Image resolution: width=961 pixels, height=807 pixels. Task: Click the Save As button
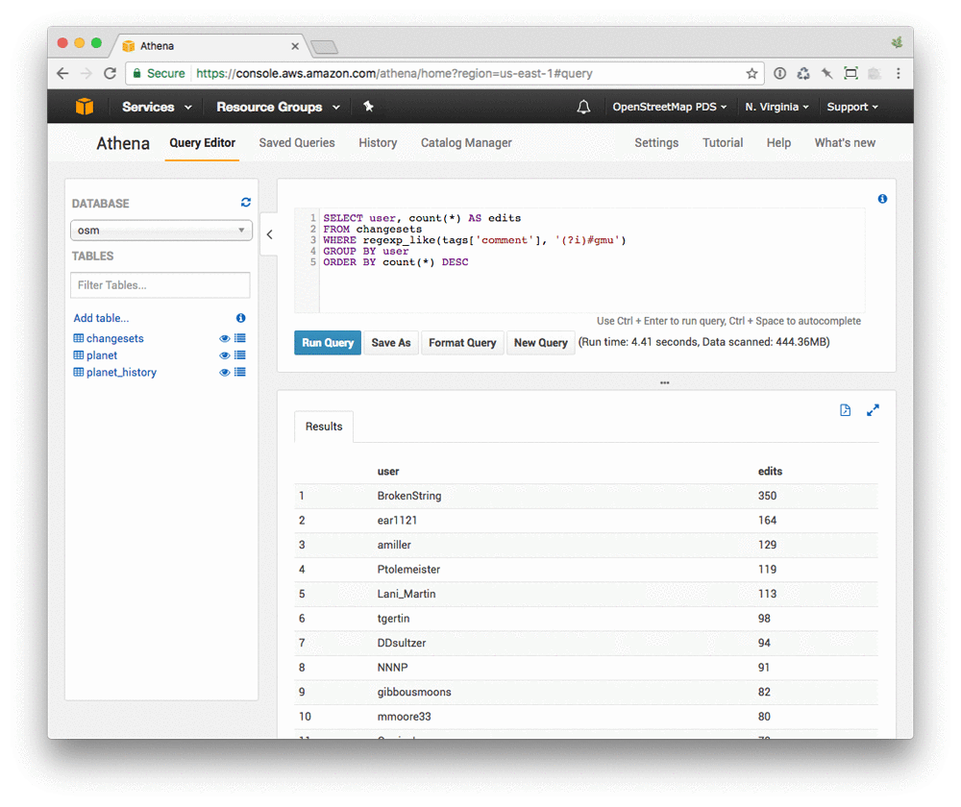pos(391,343)
